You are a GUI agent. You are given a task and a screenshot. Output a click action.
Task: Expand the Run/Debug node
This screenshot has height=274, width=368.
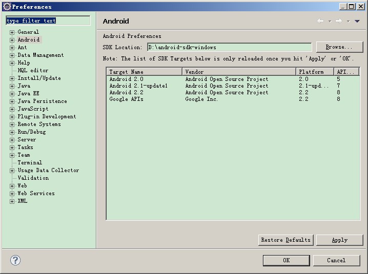(x=12, y=132)
